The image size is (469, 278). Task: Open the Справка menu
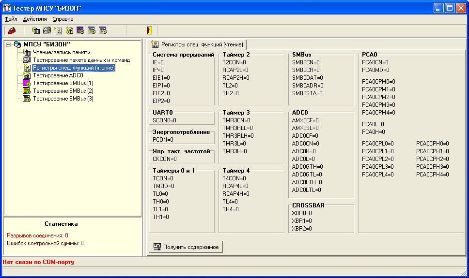pos(63,19)
